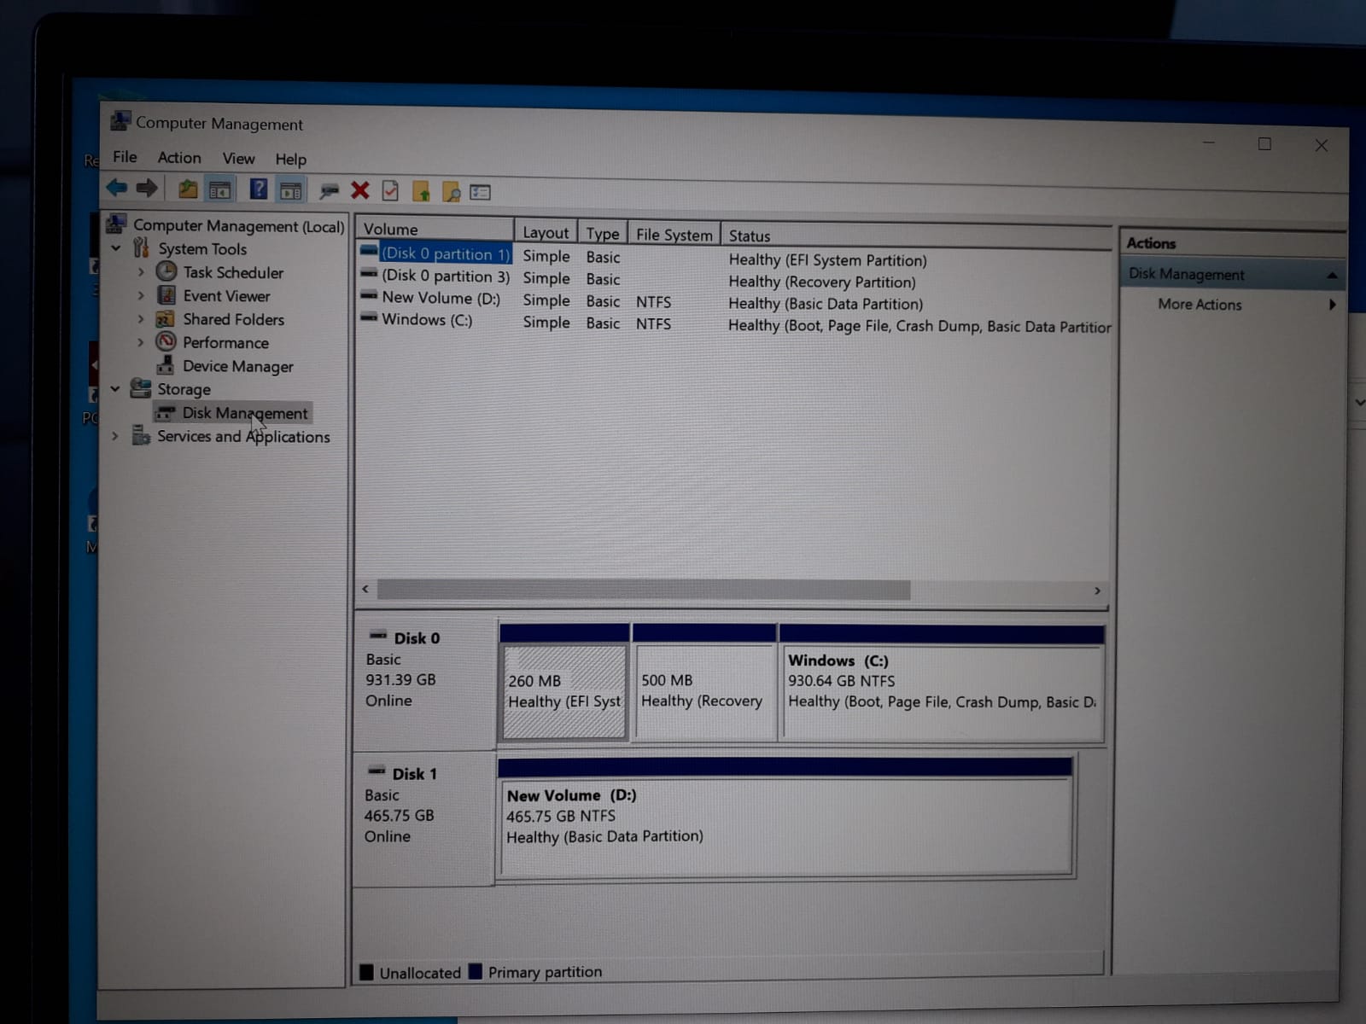
Task: Click the Event Viewer icon
Action: 166,295
